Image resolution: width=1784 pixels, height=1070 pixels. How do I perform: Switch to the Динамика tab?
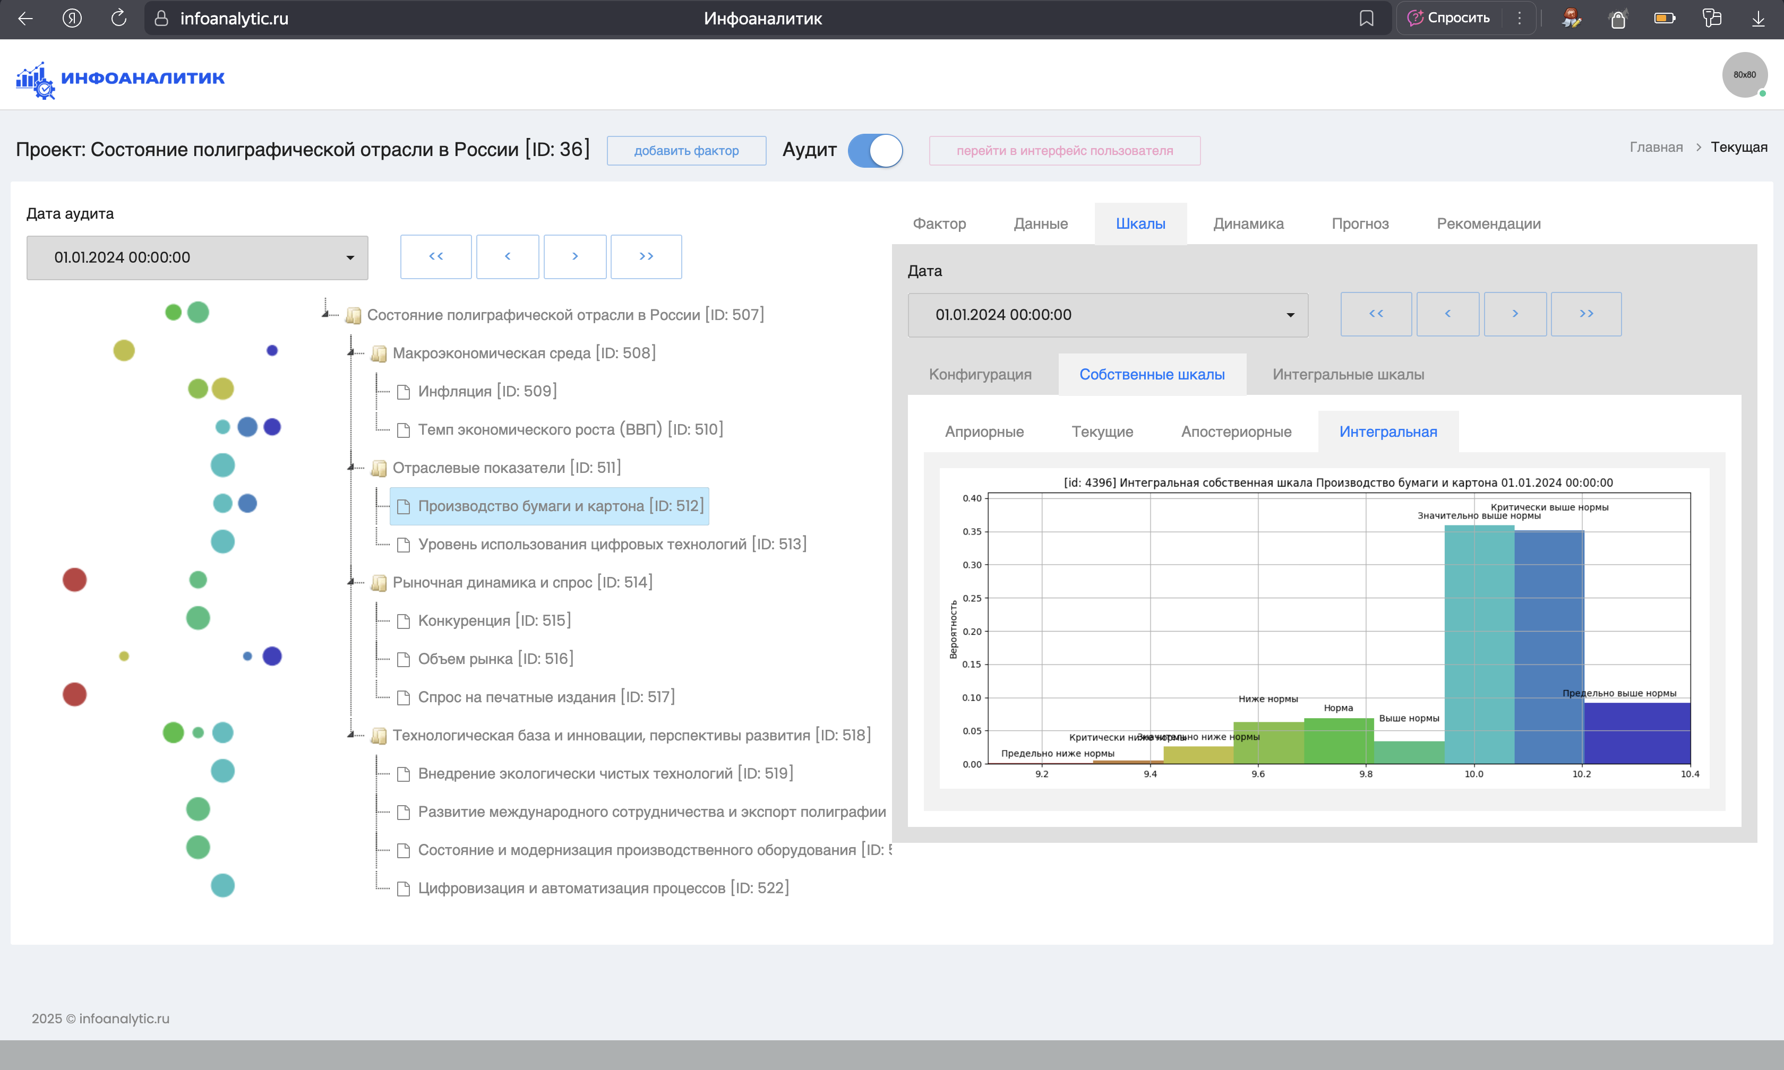click(1248, 224)
